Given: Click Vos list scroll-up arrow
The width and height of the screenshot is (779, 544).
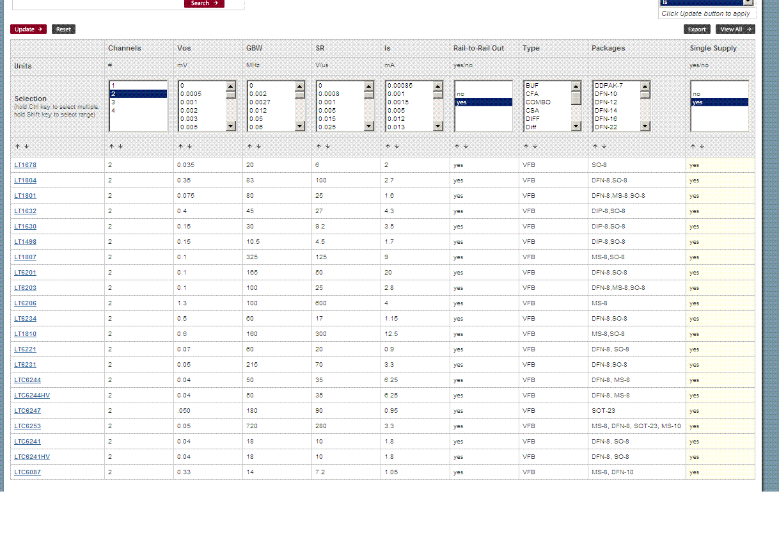Looking at the screenshot, I should pos(231,86).
